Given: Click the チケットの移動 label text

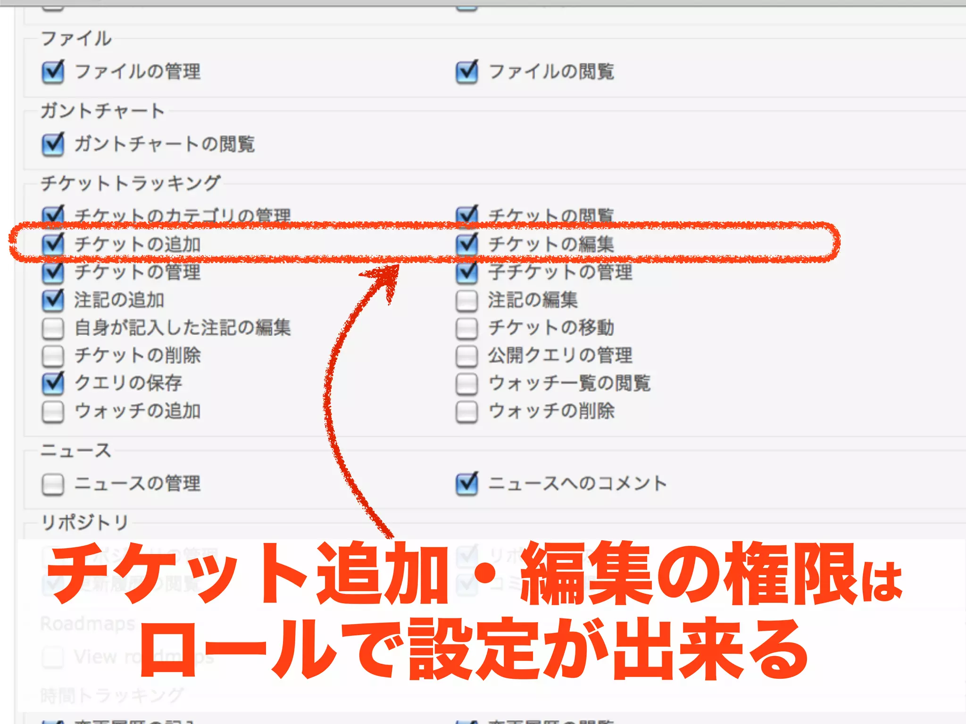Looking at the screenshot, I should click(551, 328).
